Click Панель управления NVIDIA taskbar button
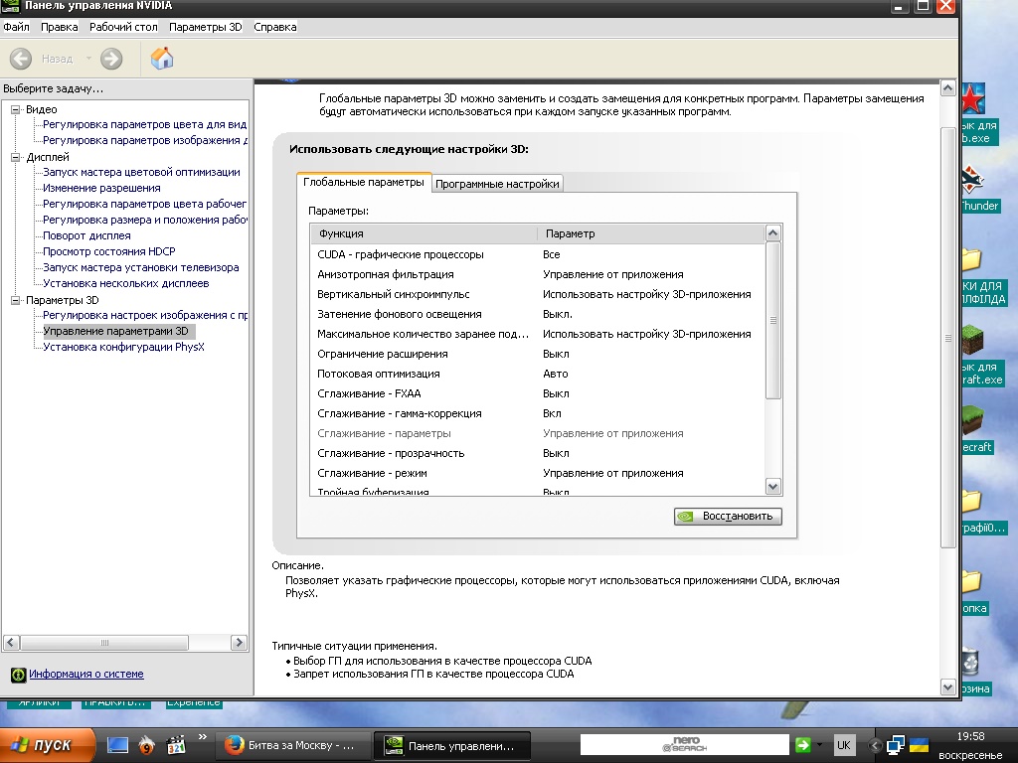The image size is (1018, 763). coord(452,746)
